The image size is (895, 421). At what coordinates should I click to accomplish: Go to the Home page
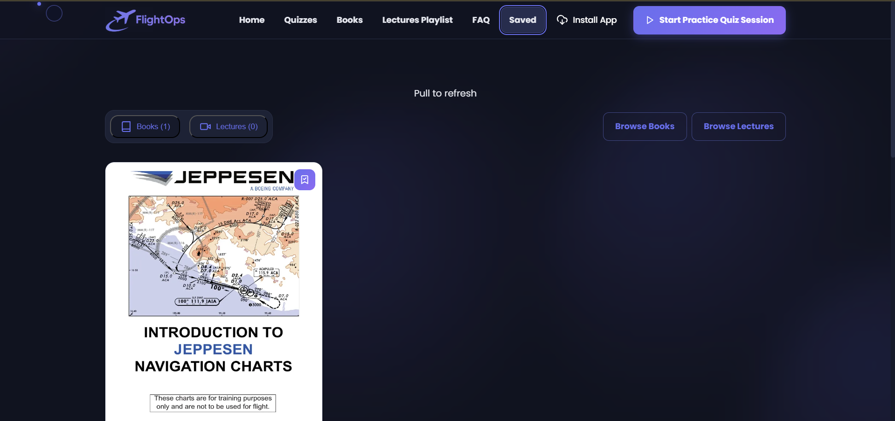pos(251,20)
